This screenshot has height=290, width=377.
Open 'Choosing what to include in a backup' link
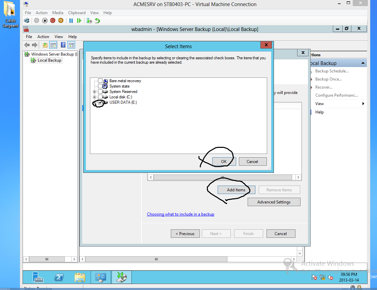click(181, 214)
